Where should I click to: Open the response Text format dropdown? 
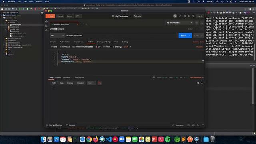point(91,83)
